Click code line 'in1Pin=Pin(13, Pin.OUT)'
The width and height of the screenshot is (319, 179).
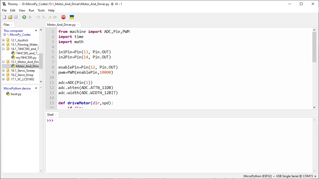tap(85, 52)
